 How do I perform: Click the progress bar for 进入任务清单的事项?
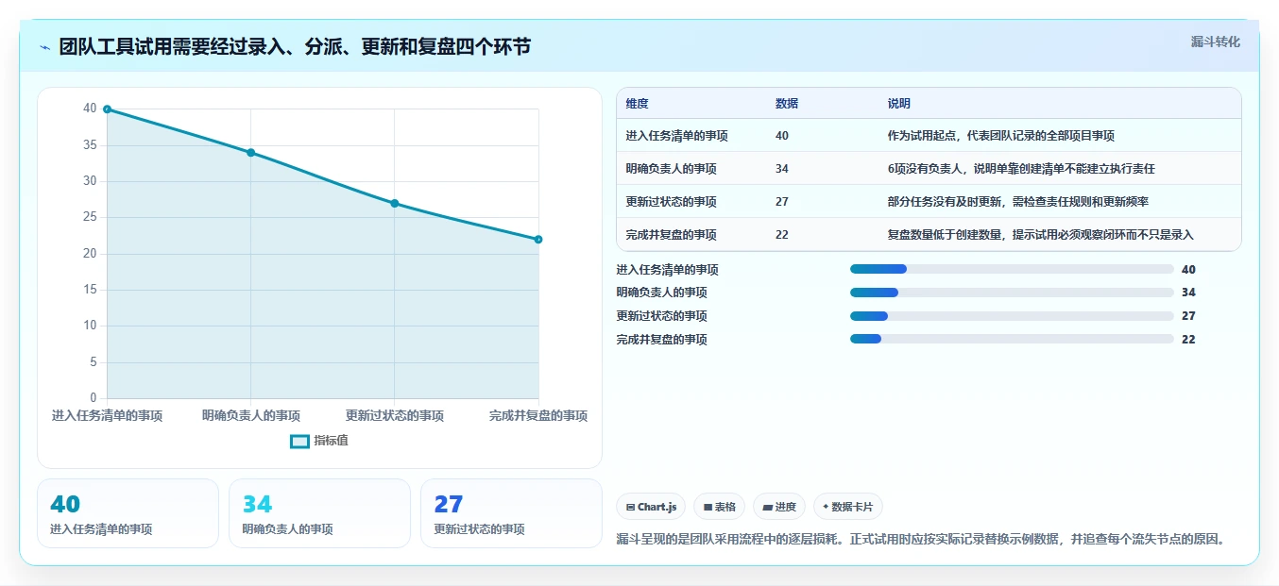click(1012, 270)
